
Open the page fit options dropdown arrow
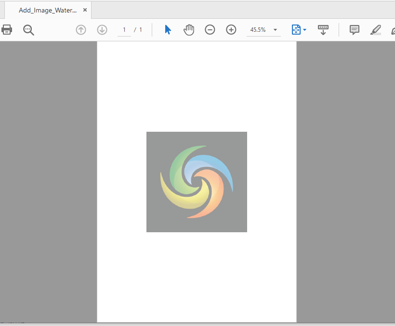305,30
